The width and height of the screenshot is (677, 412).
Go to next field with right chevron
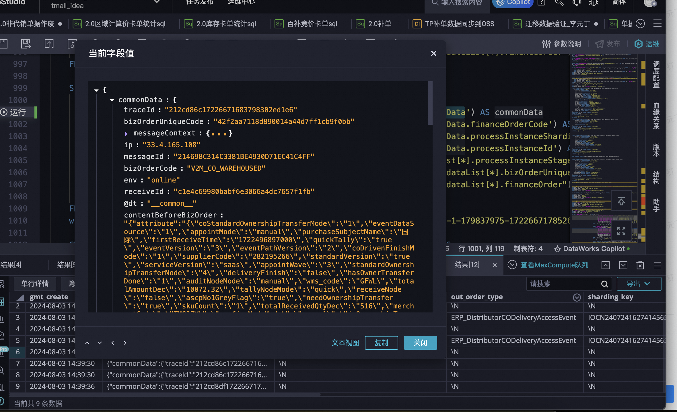pos(125,343)
